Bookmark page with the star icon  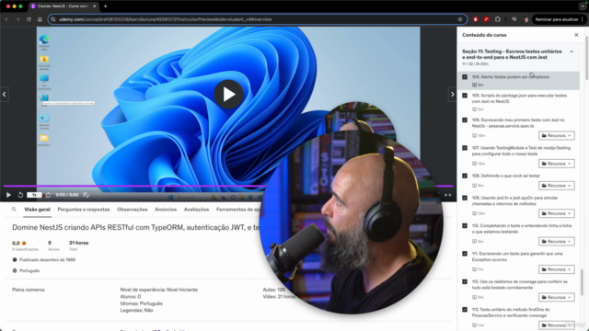pyautogui.click(x=460, y=19)
